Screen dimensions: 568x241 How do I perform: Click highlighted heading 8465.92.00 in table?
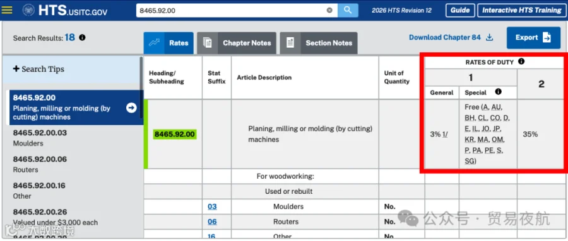pos(175,135)
